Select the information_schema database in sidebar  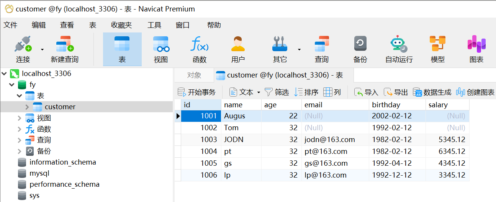pyautogui.click(x=63, y=162)
